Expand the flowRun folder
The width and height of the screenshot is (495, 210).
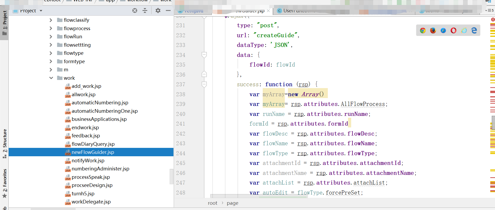[51, 37]
